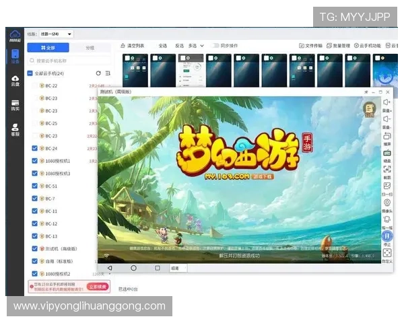Toggle the 全部云手机(24) select-all checkbox

[30, 73]
